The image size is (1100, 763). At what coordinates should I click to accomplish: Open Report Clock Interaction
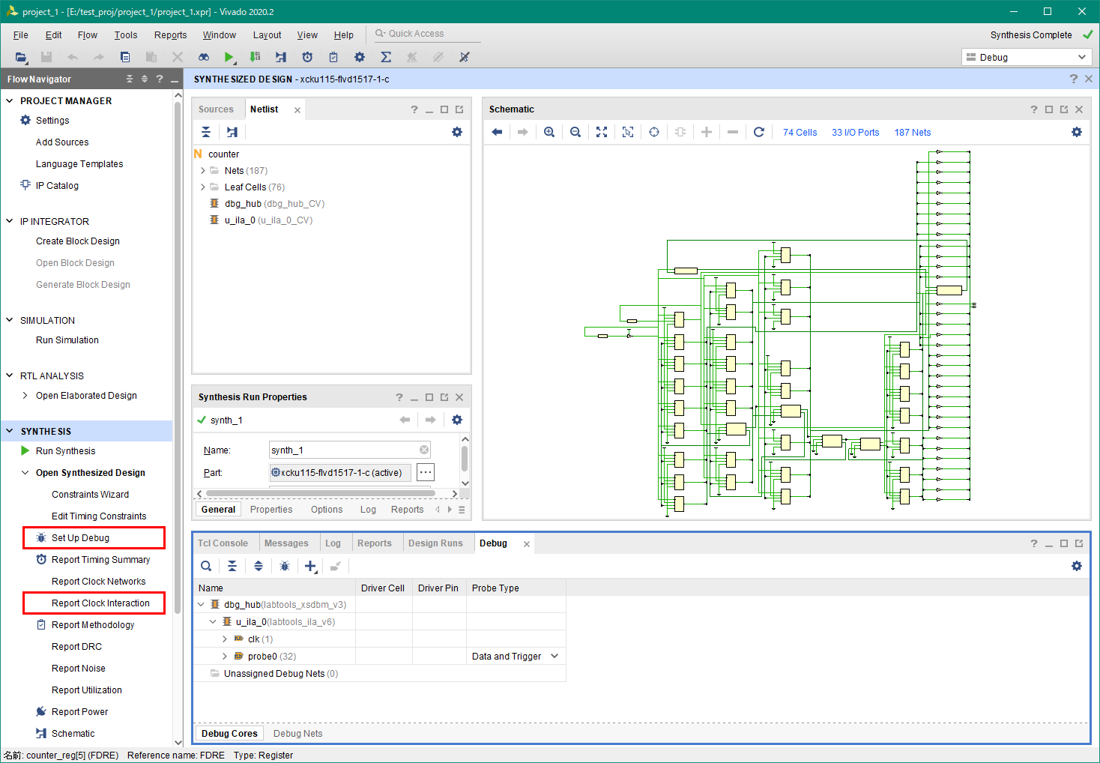coord(100,603)
